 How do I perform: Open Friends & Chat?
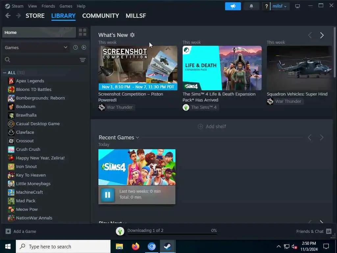314,232
